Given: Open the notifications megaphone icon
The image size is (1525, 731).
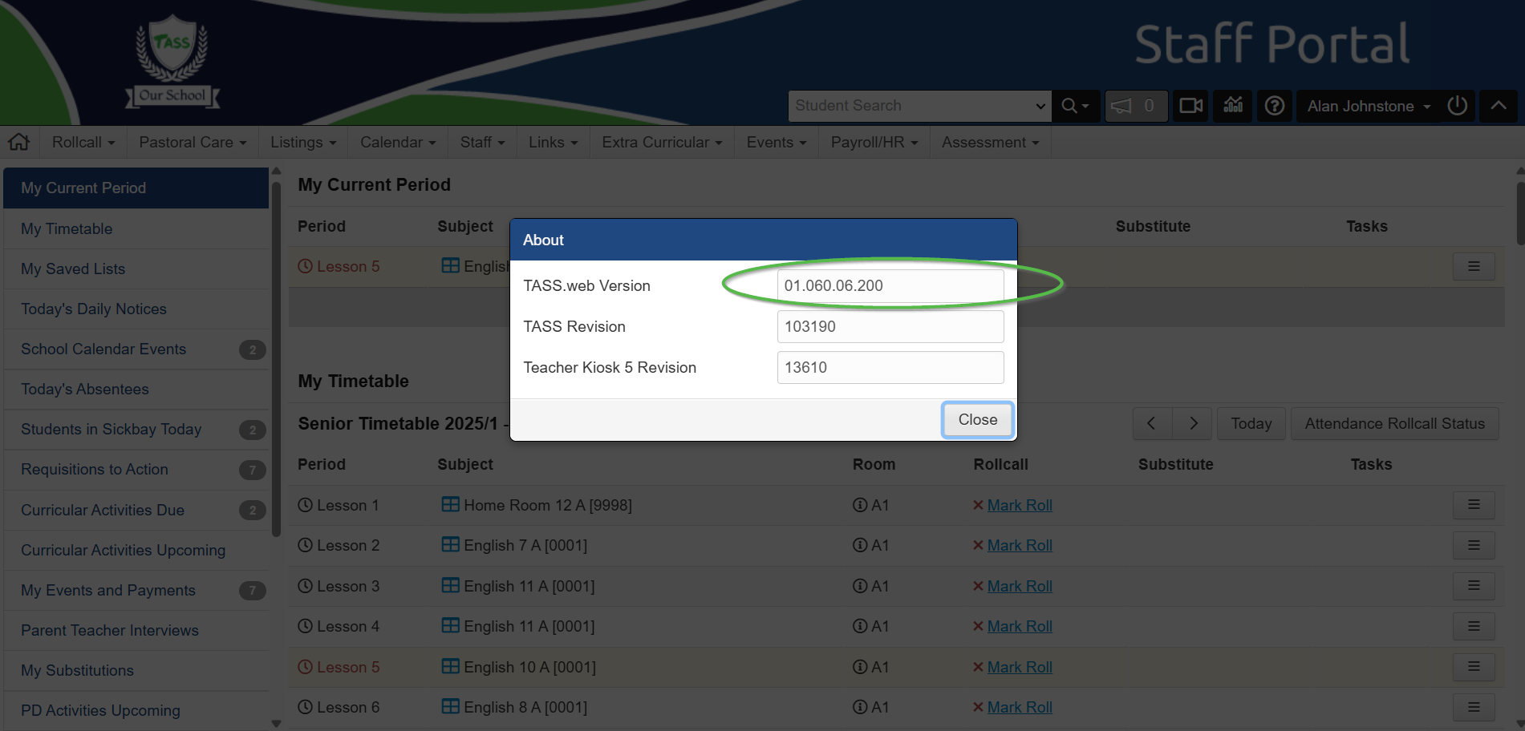Looking at the screenshot, I should click(x=1121, y=106).
